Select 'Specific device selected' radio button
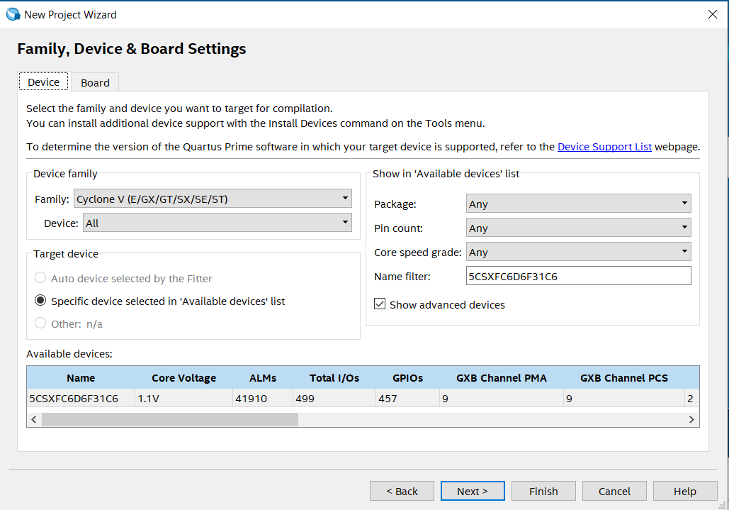Image resolution: width=729 pixels, height=510 pixels. point(40,301)
